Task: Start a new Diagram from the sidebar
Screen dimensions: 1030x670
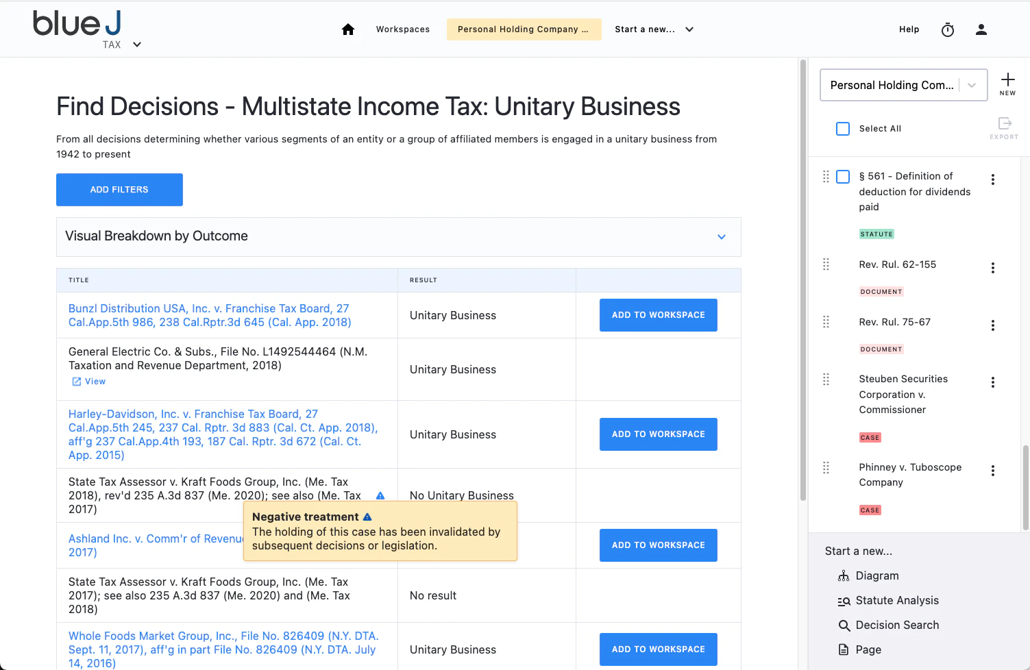Action: pyautogui.click(x=877, y=575)
